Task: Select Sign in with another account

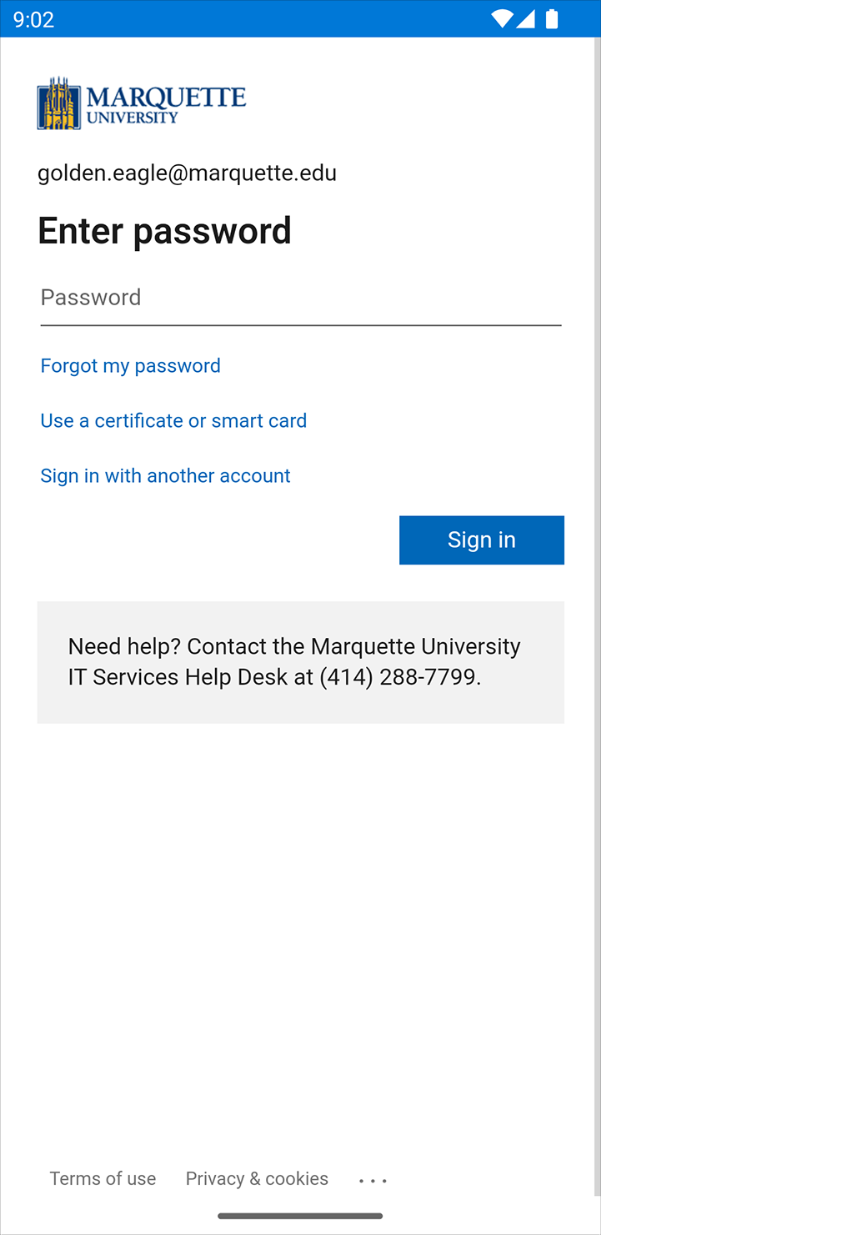Action: [165, 476]
